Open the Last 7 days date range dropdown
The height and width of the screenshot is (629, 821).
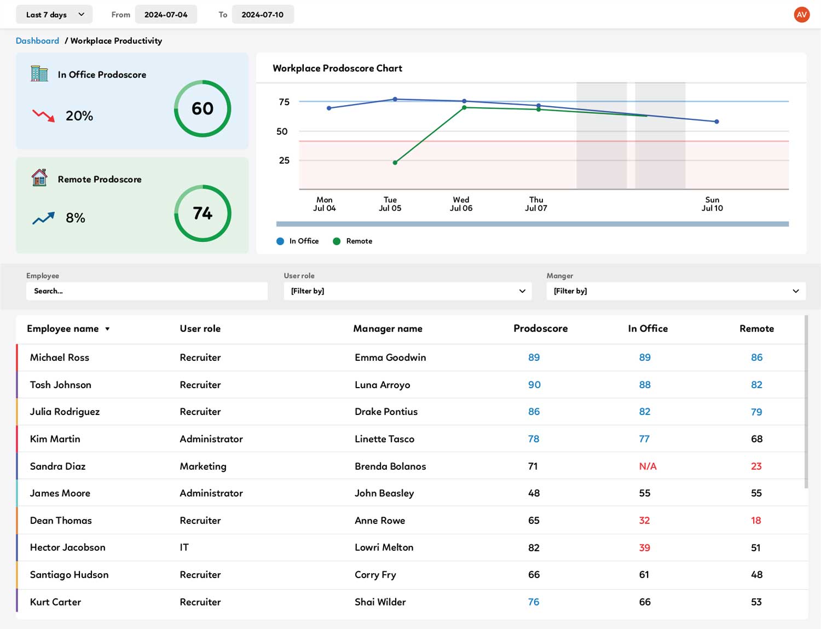[54, 14]
